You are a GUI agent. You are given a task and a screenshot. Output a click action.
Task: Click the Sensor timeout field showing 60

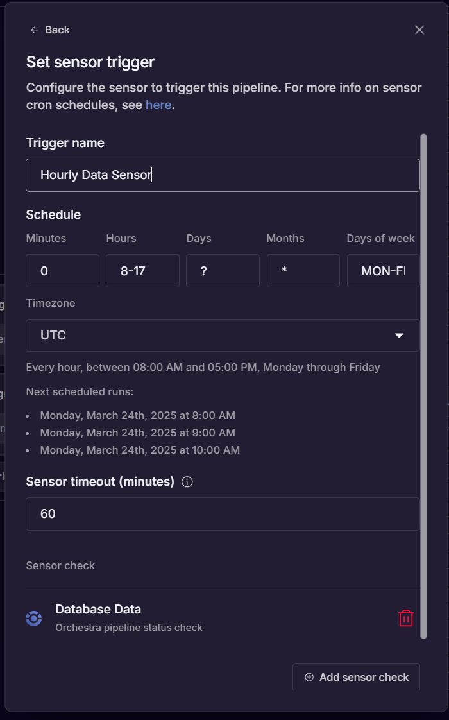click(x=223, y=514)
